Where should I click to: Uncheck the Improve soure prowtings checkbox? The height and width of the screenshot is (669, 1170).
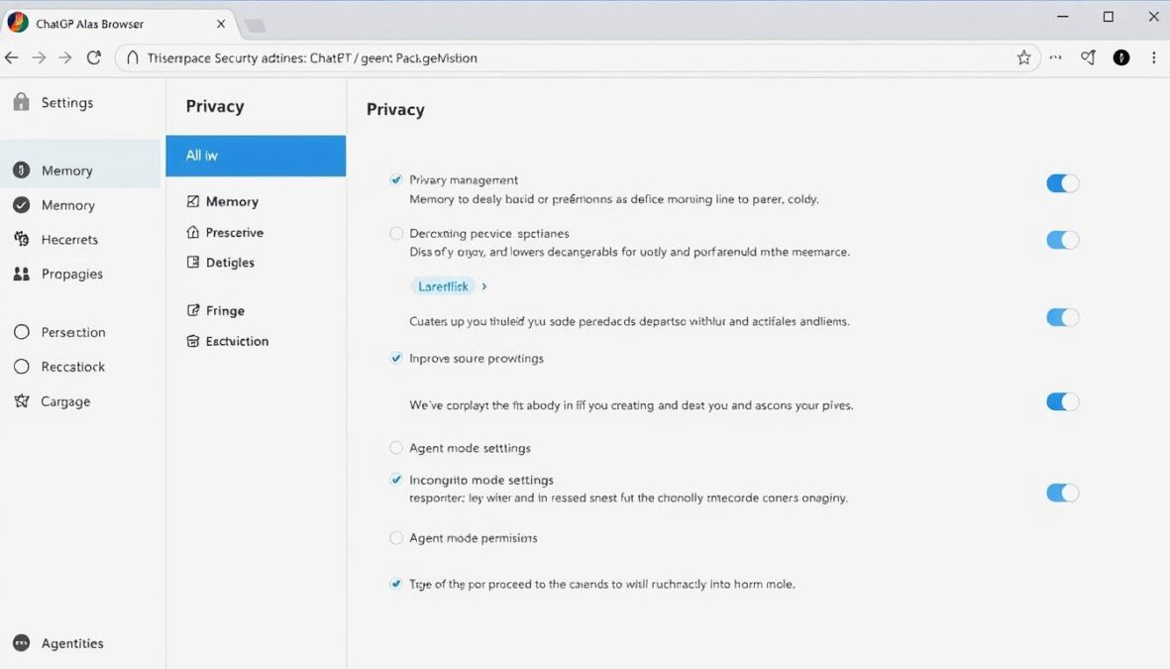tap(395, 359)
